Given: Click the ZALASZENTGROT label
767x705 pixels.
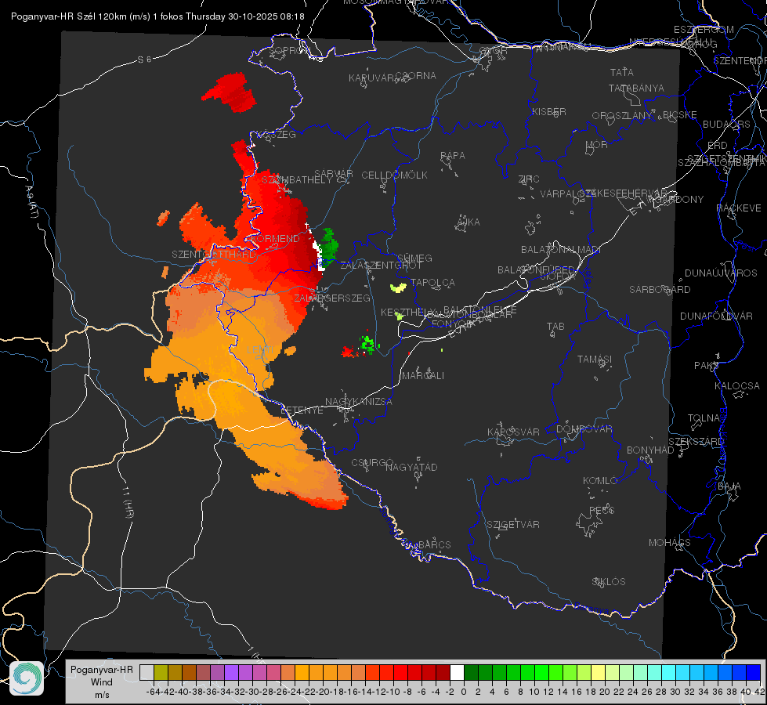Looking at the screenshot, I should pos(381,266).
